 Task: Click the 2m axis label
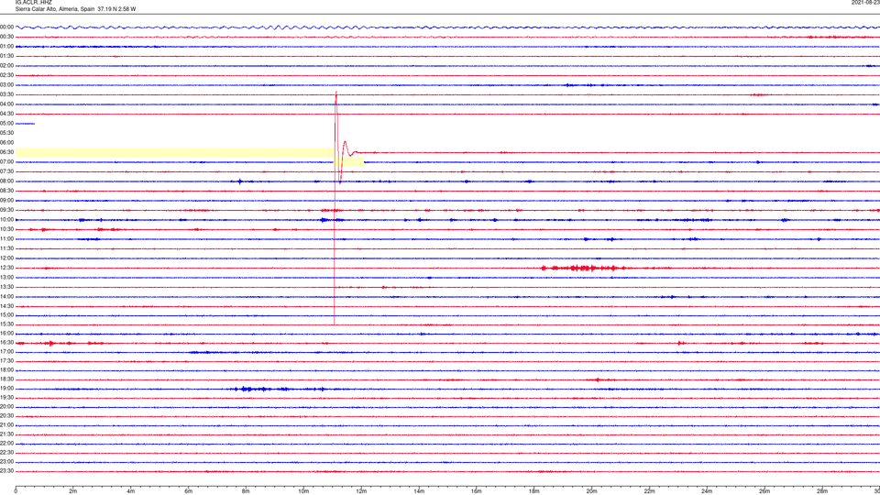(x=73, y=491)
